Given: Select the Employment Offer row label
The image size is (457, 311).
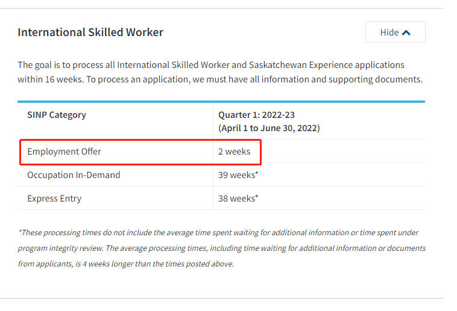Looking at the screenshot, I should (x=64, y=152).
